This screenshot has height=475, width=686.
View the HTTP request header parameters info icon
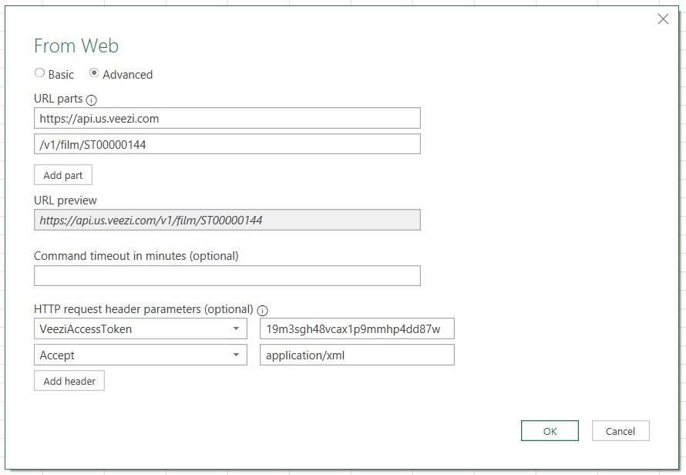(x=262, y=309)
